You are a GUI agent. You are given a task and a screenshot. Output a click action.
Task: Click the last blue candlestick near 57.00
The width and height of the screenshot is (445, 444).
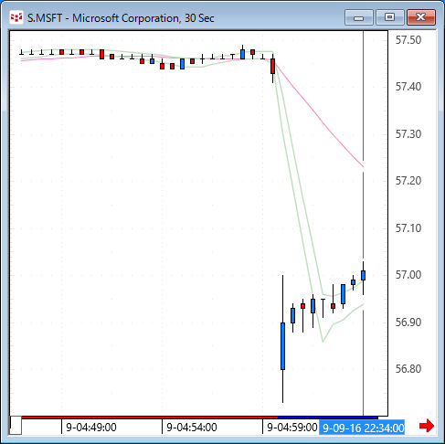point(363,275)
